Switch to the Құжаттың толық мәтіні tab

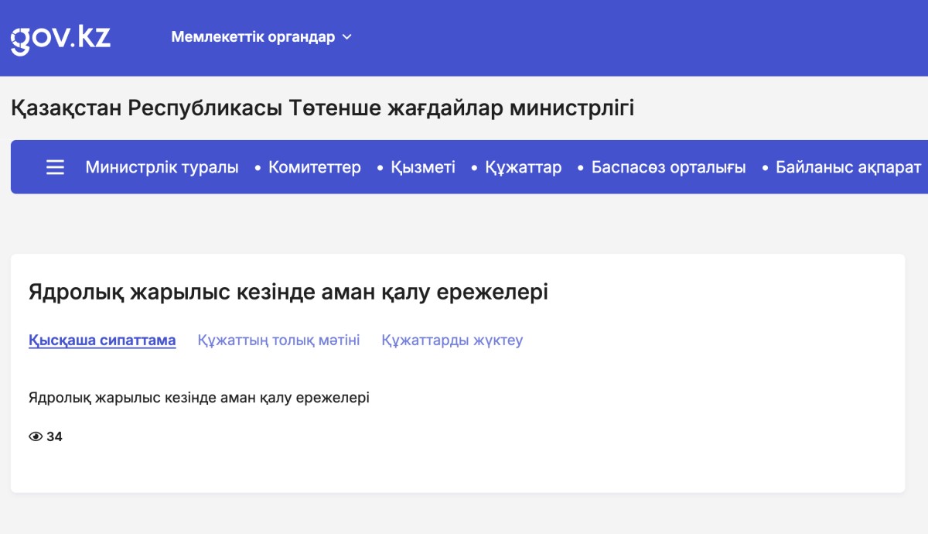pyautogui.click(x=278, y=341)
